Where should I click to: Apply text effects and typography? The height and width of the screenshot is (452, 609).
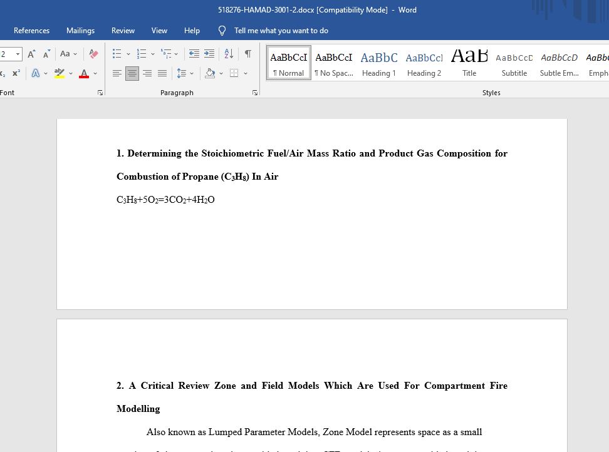click(x=36, y=73)
